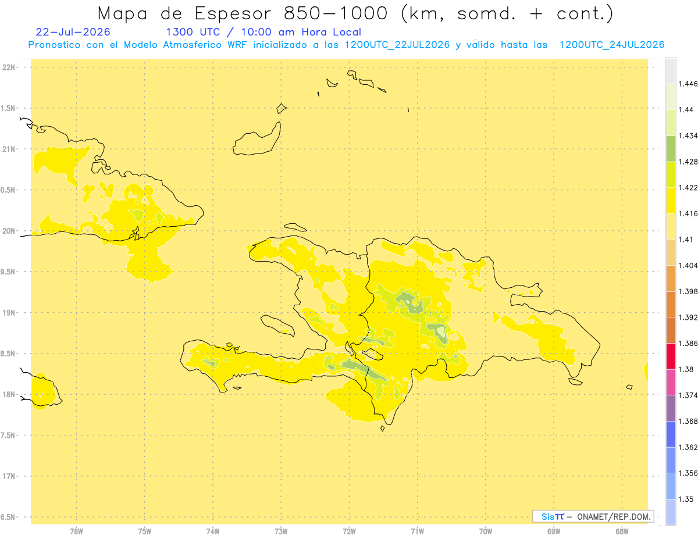Click the 68W longitude axis label
This screenshot has height=539, width=698.
[x=622, y=531]
